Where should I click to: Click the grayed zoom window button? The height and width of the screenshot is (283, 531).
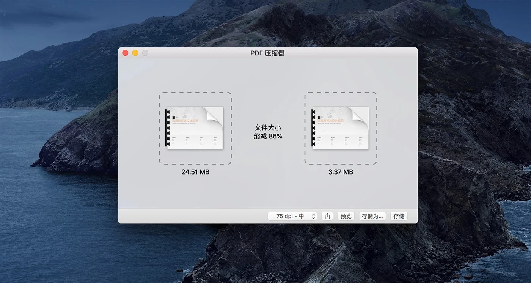point(145,53)
